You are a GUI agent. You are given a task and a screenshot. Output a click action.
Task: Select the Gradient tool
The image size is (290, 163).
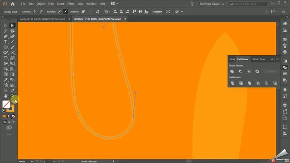12,74
